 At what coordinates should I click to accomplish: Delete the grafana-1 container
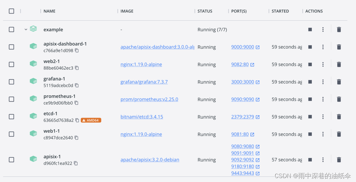pyautogui.click(x=339, y=82)
